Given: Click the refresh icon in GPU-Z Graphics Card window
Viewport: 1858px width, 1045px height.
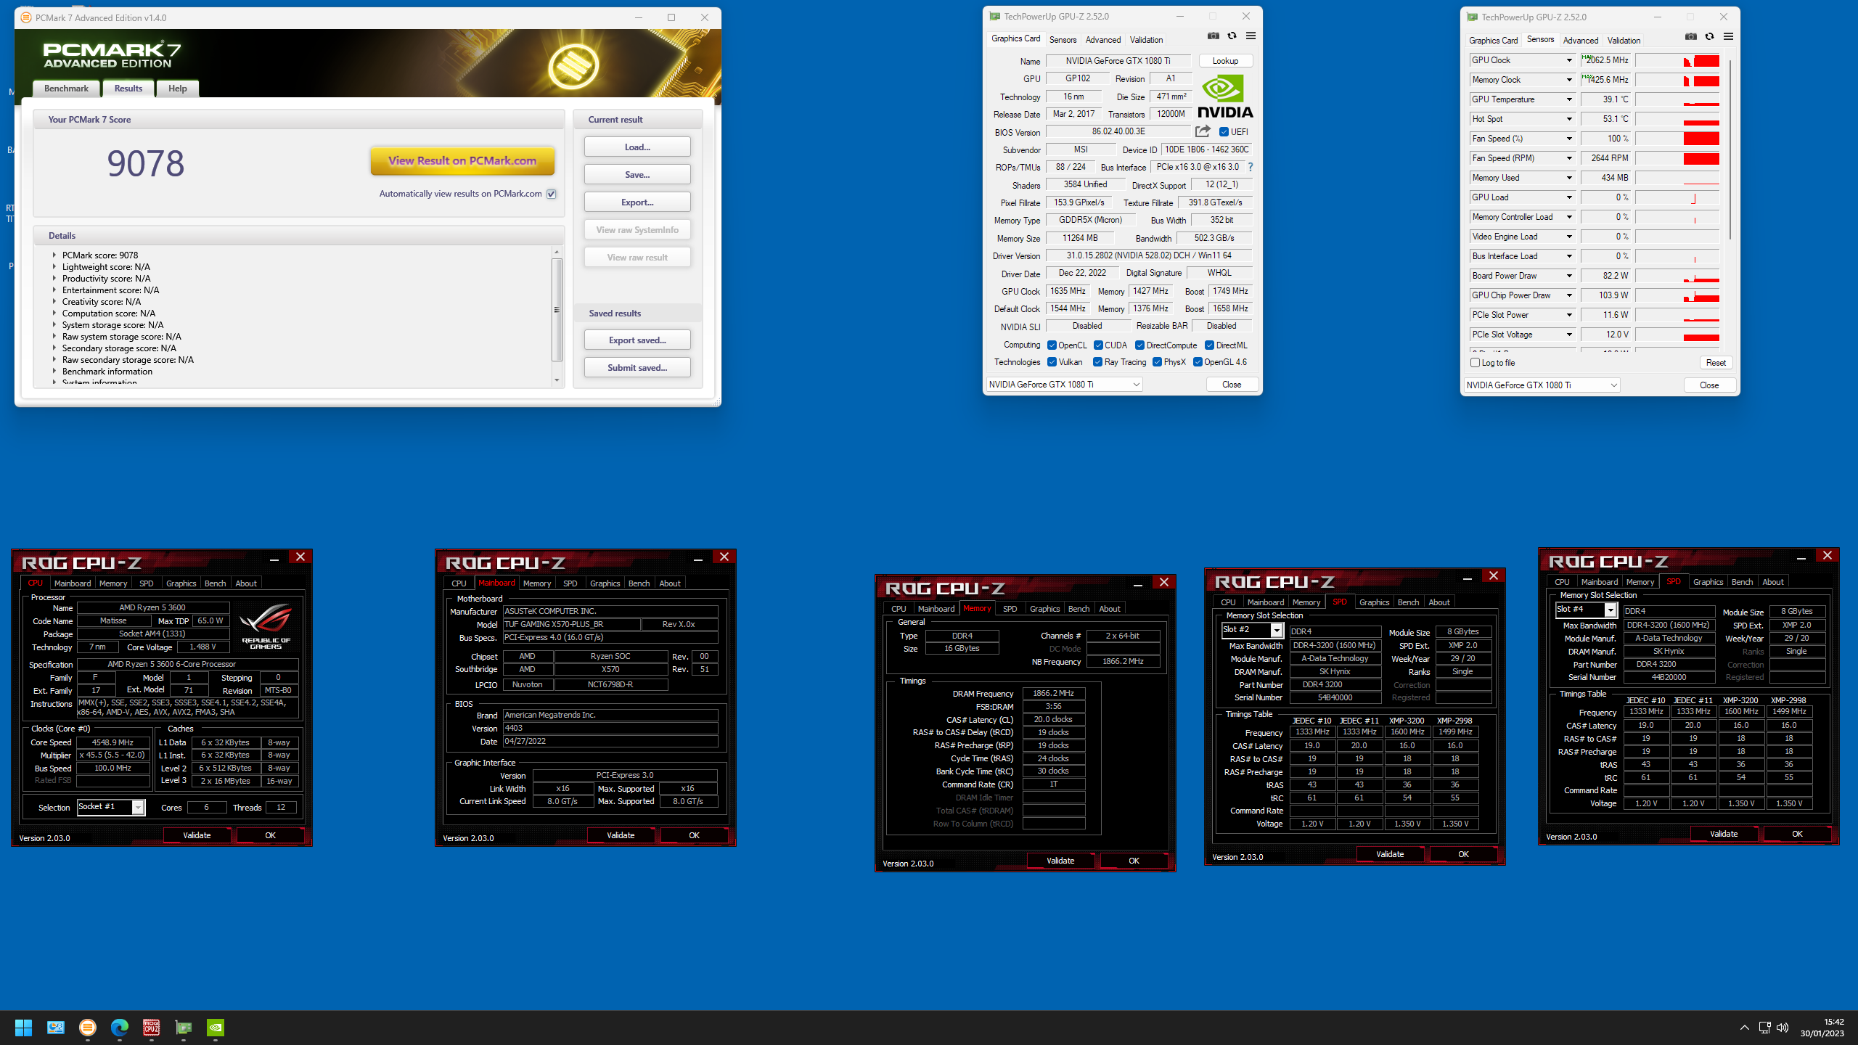Looking at the screenshot, I should click(x=1232, y=36).
